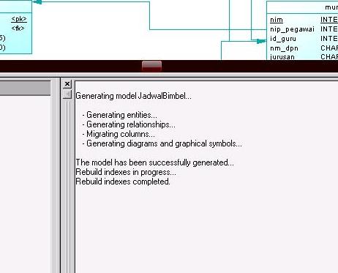Image resolution: width=338 pixels, height=273 pixels.
Task: Select the '- Generating relationships...' line
Action: [x=129, y=124]
